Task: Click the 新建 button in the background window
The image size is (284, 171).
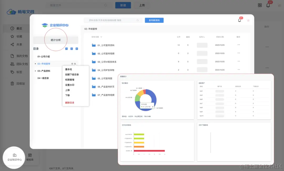Action: point(123,5)
